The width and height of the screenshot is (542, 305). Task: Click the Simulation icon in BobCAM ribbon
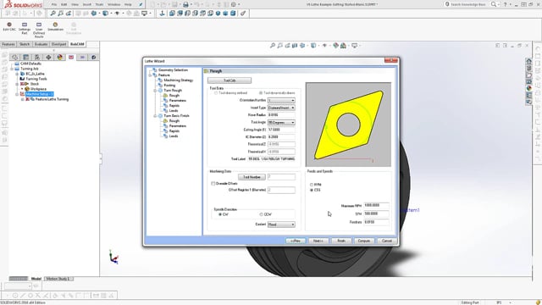55,25
